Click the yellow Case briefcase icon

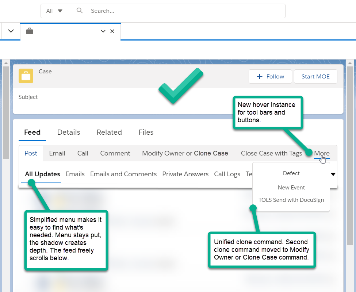pos(26,76)
